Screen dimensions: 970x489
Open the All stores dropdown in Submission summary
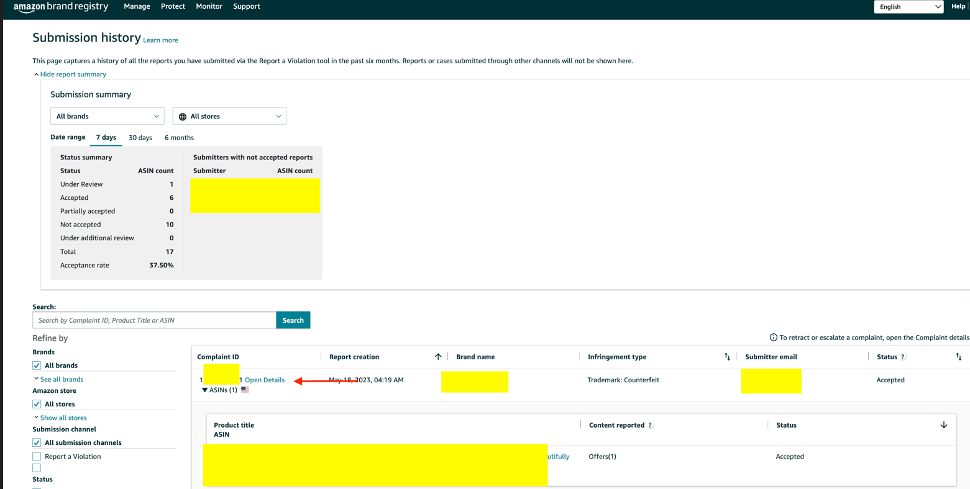click(x=229, y=116)
